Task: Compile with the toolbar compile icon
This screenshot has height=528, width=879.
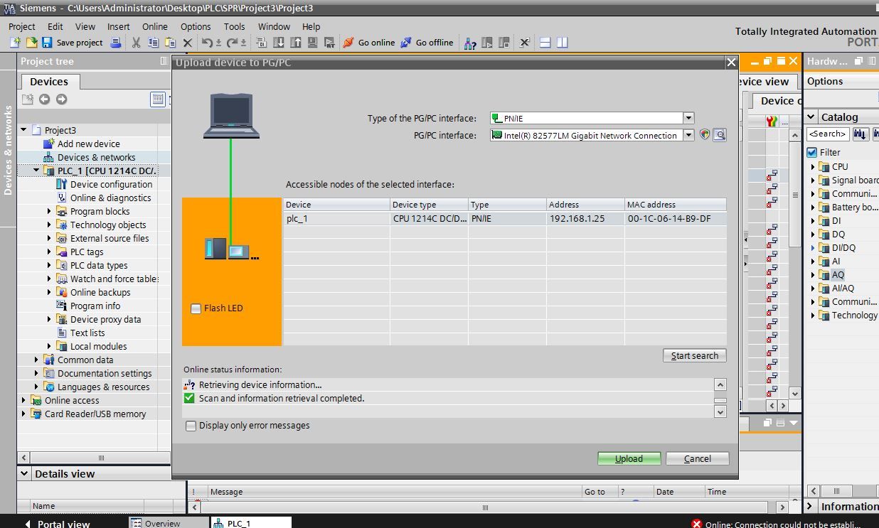Action: (261, 43)
